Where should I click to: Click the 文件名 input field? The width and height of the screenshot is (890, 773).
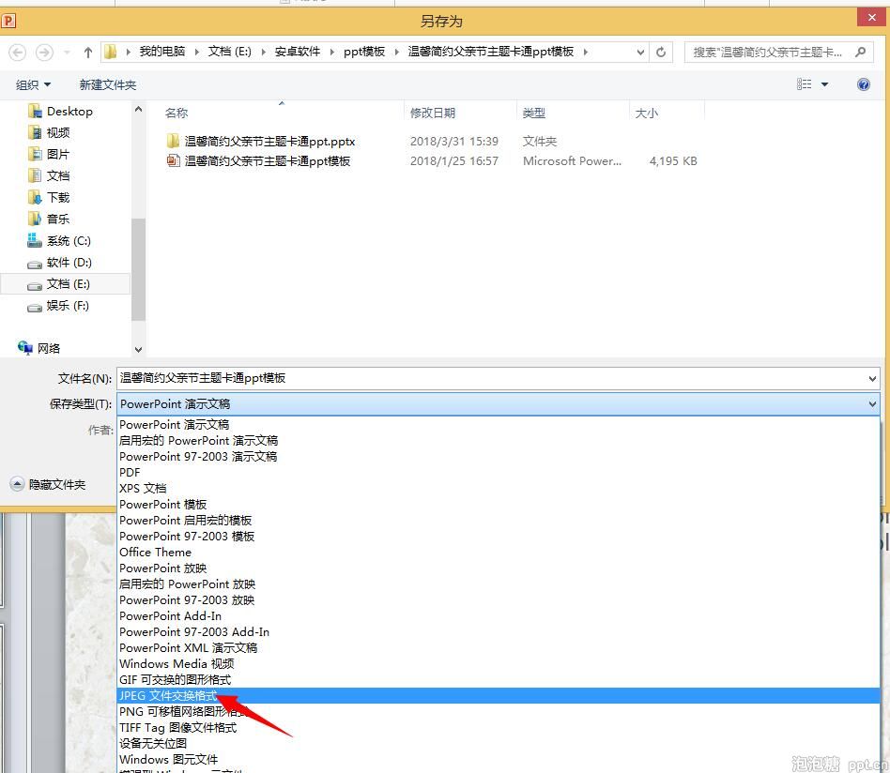pos(492,378)
